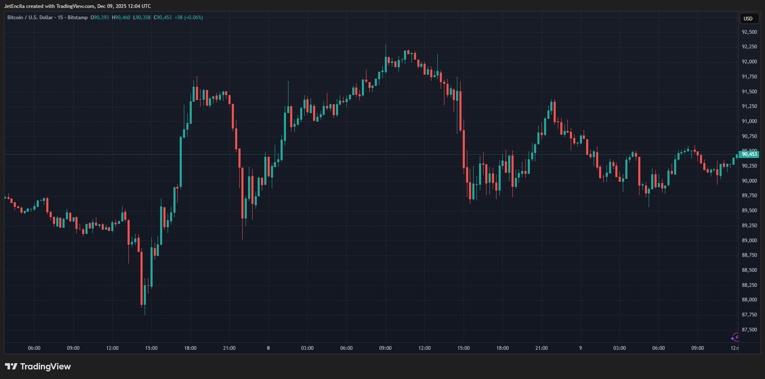This screenshot has width=765, height=379.
Task: Click the 90,750 price axis label
Action: point(749,136)
